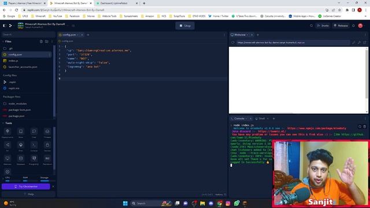Screen dimensions: 370x208
Task: Open the .git folder
Action: [27, 49]
